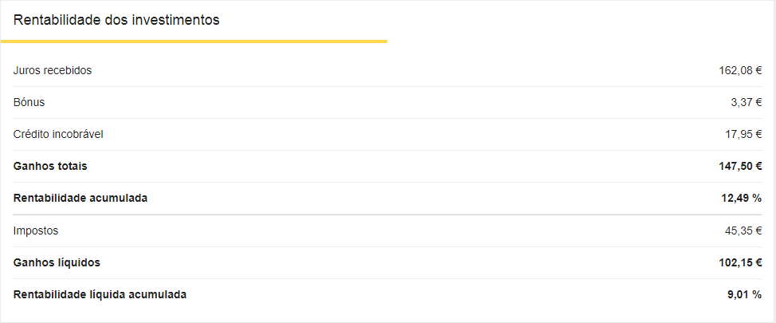The width and height of the screenshot is (776, 323).
Task: Select the Ganhos líquidos label
Action: coord(57,262)
